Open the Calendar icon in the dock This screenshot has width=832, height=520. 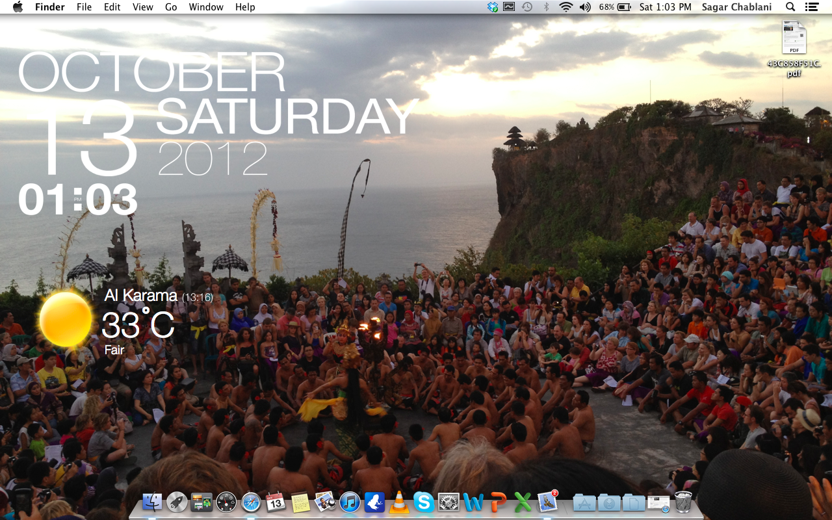[x=276, y=502]
